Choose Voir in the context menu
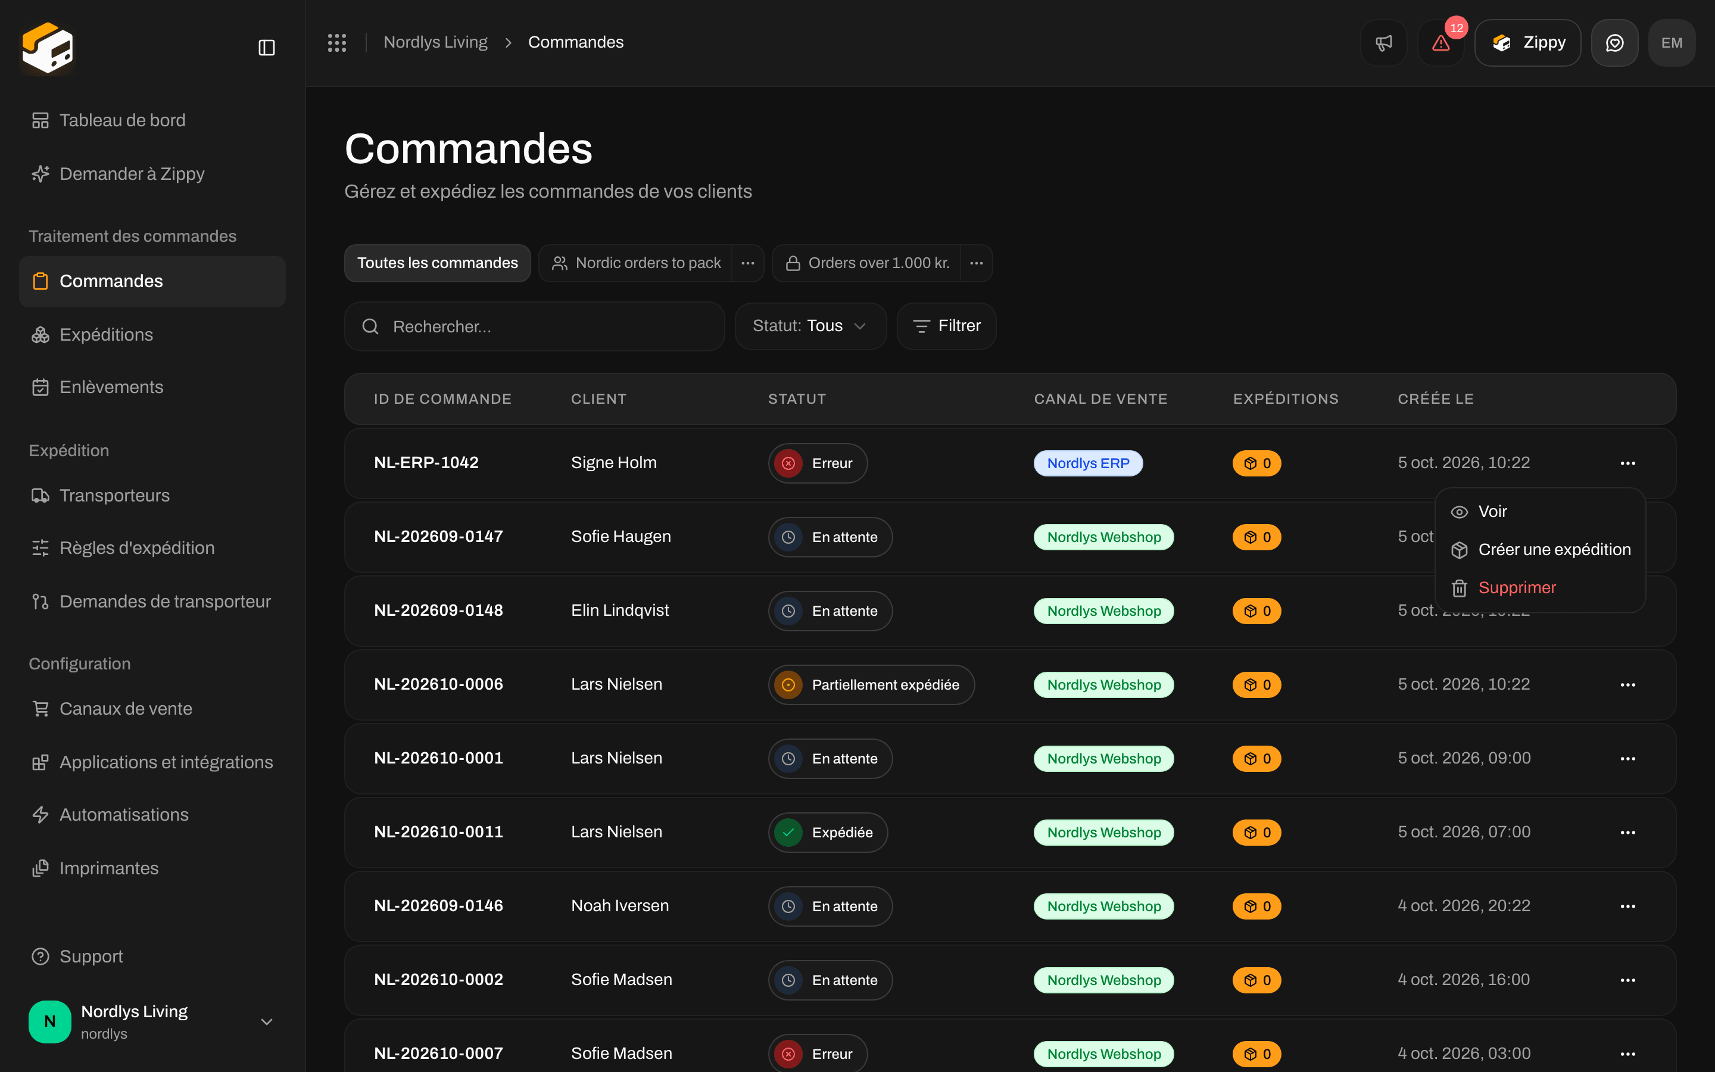The width and height of the screenshot is (1715, 1072). click(x=1540, y=512)
